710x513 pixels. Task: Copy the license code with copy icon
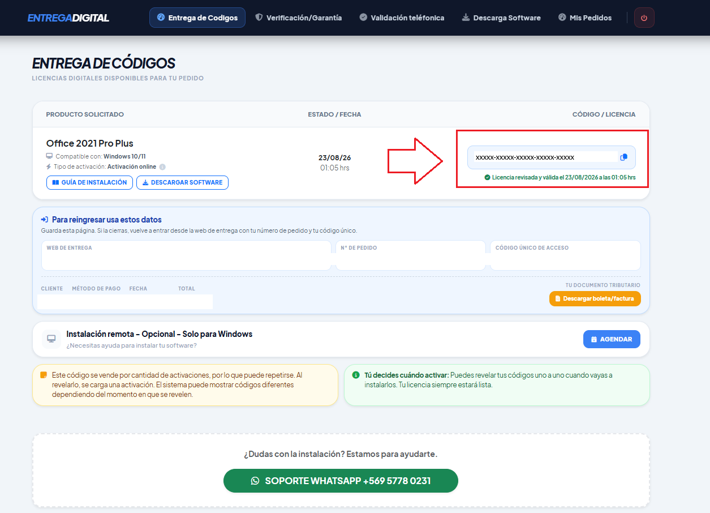[623, 157]
